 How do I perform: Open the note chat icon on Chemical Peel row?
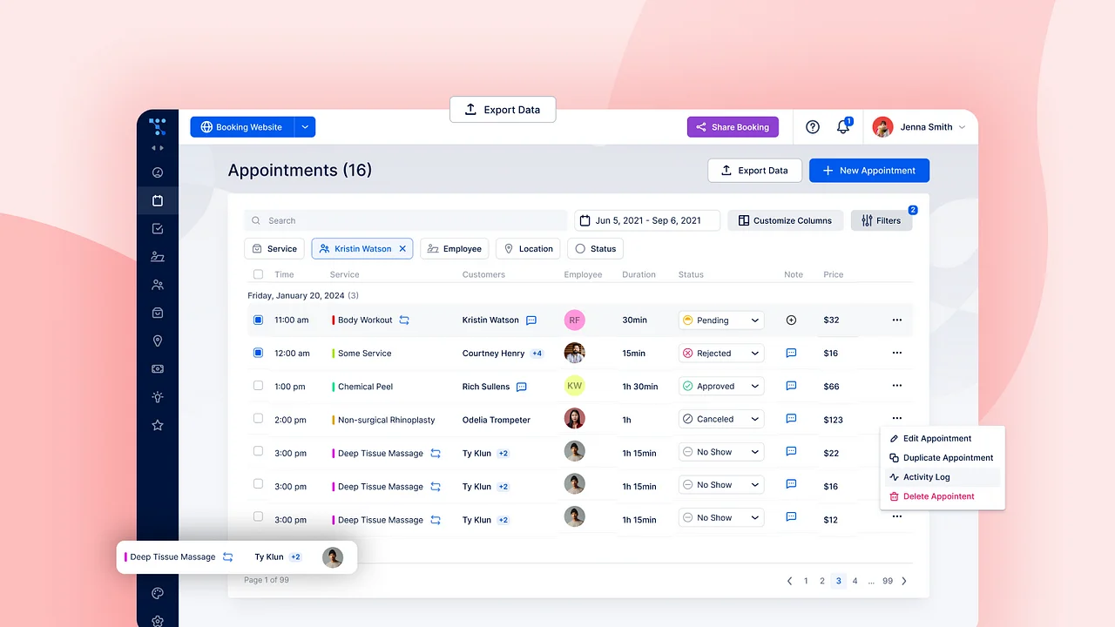coord(791,386)
